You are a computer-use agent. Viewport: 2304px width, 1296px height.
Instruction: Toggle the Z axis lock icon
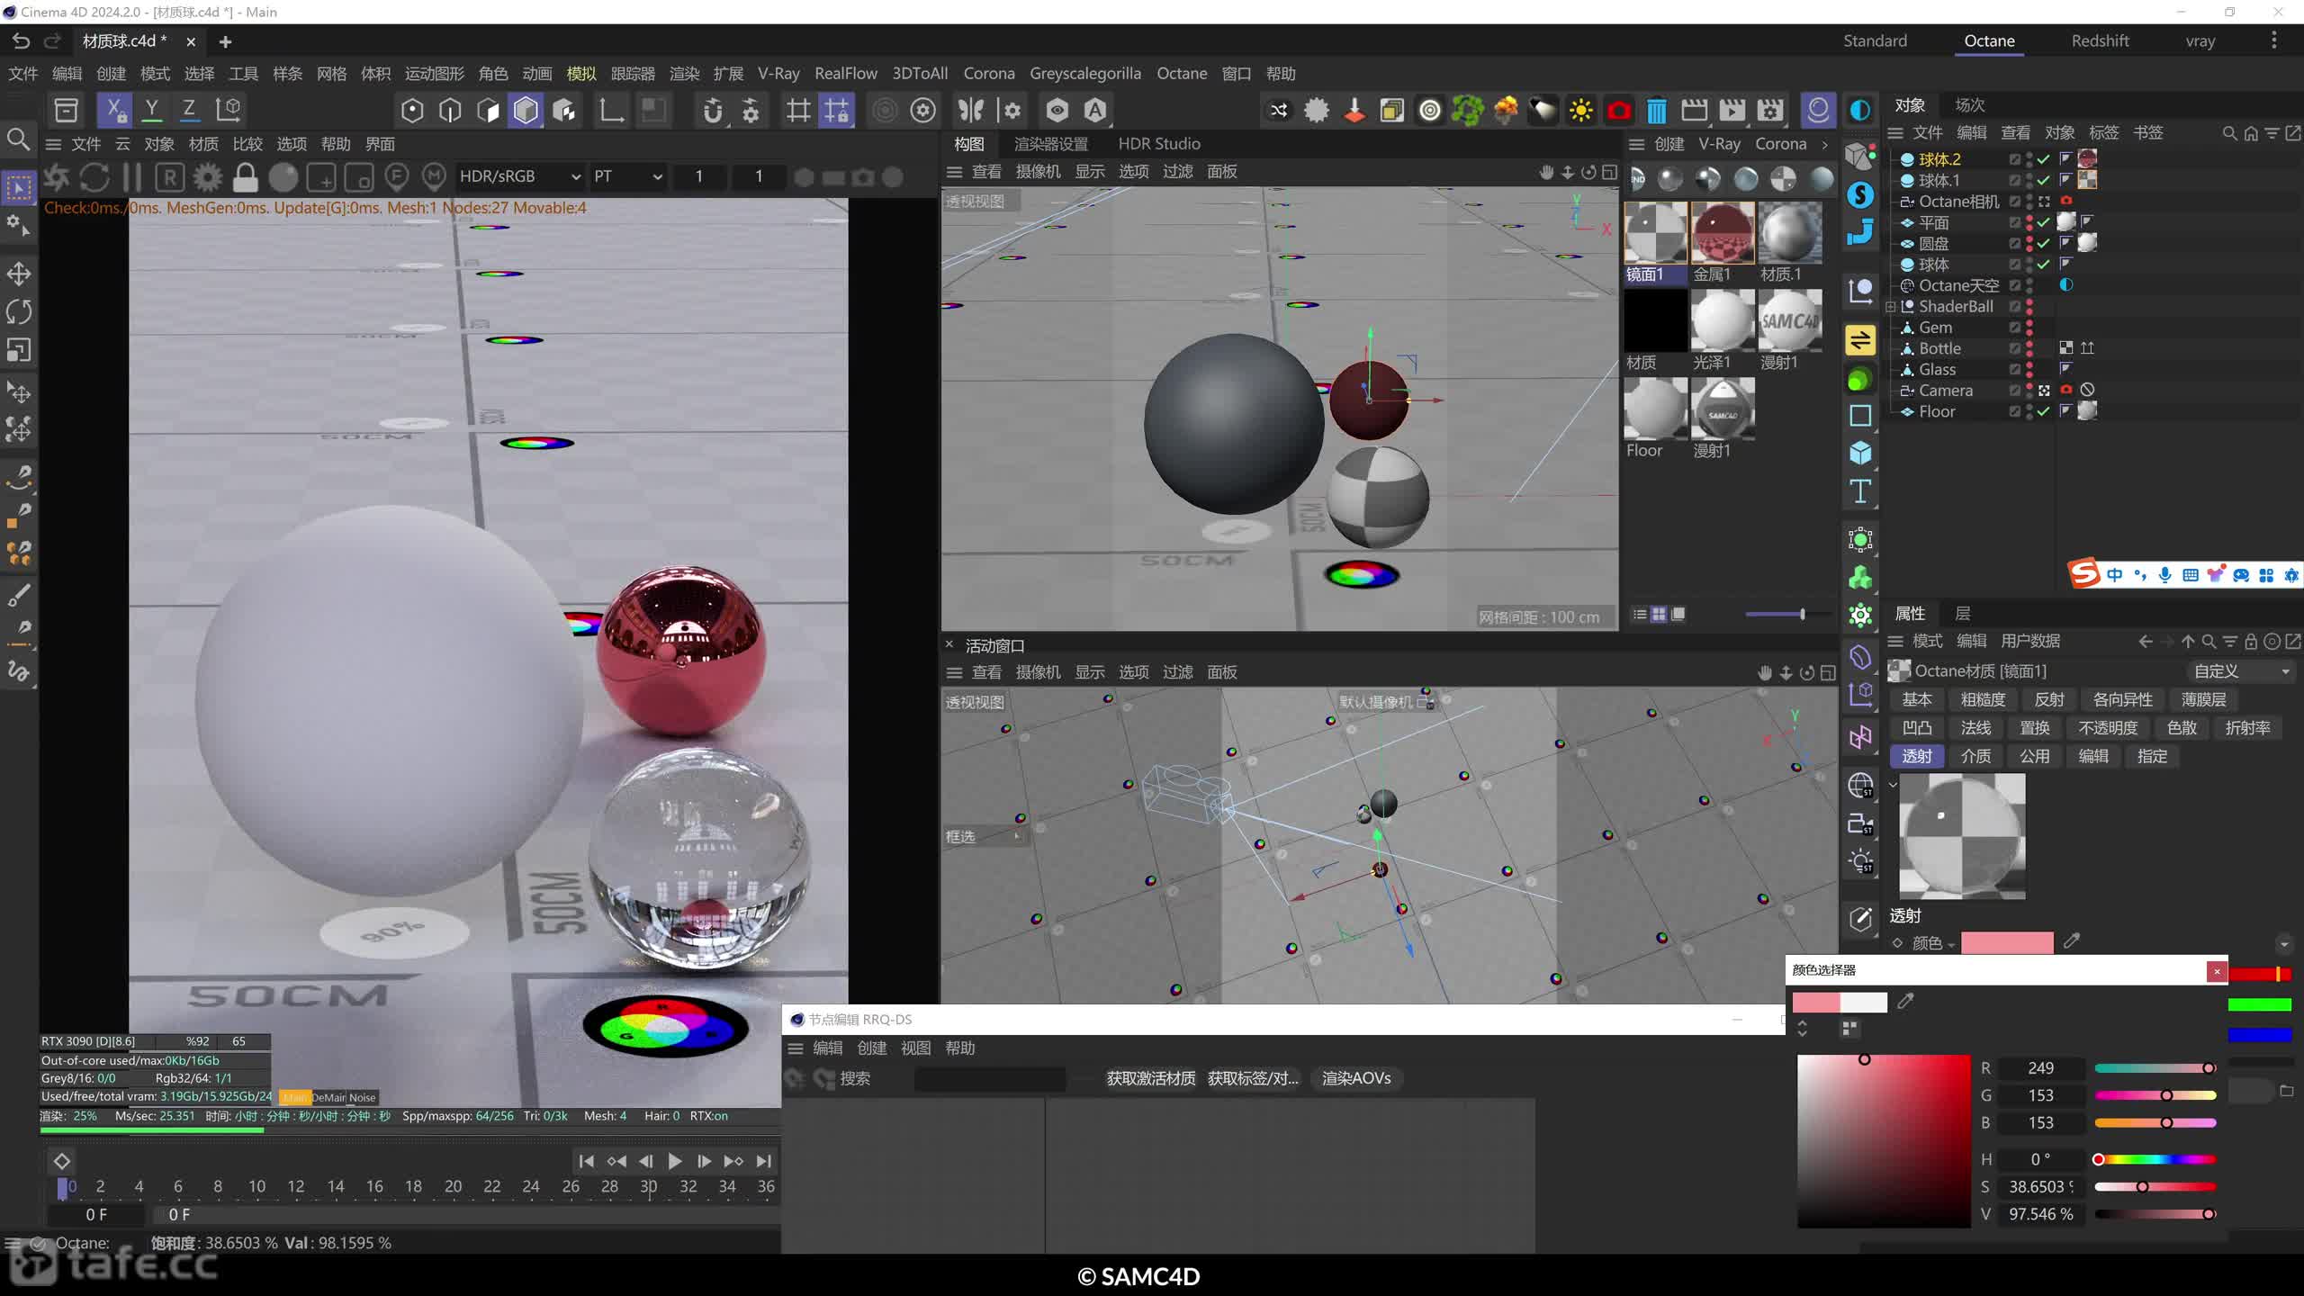pyautogui.click(x=189, y=110)
